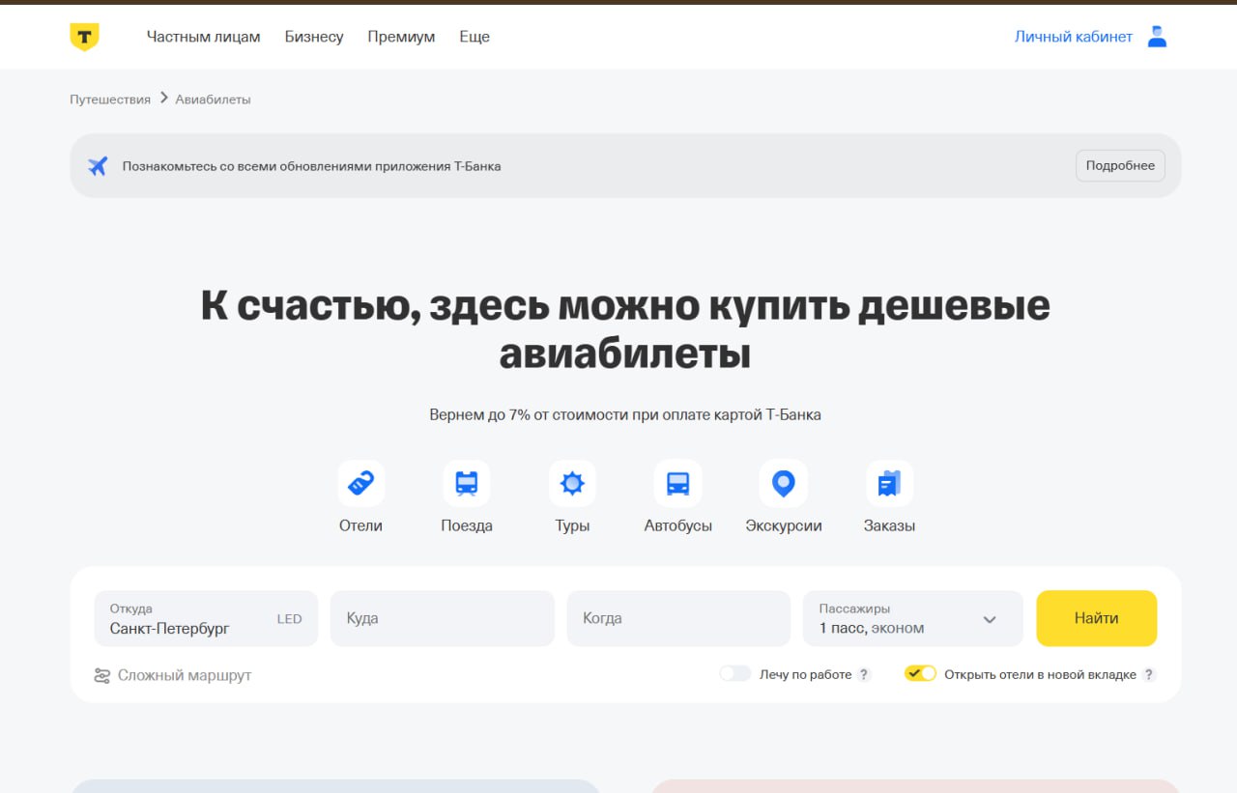Open Частным лицам menu item

pos(204,37)
